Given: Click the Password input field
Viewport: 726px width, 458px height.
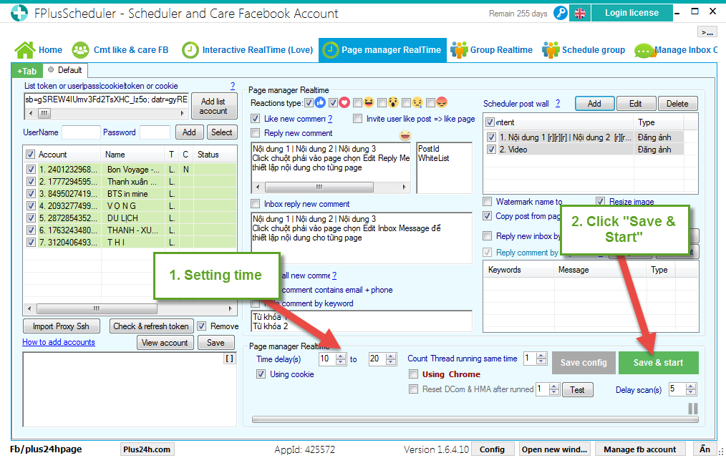Looking at the screenshot, I should 155,132.
